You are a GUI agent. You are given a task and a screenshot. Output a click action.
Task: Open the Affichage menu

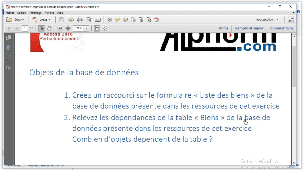(x=35, y=12)
